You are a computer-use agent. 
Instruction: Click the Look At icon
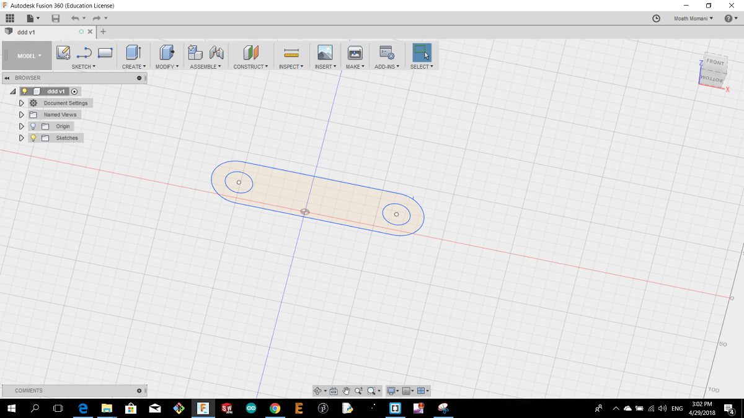pyautogui.click(x=334, y=391)
